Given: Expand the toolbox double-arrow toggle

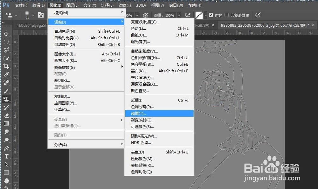Looking at the screenshot, I should tap(3, 23).
